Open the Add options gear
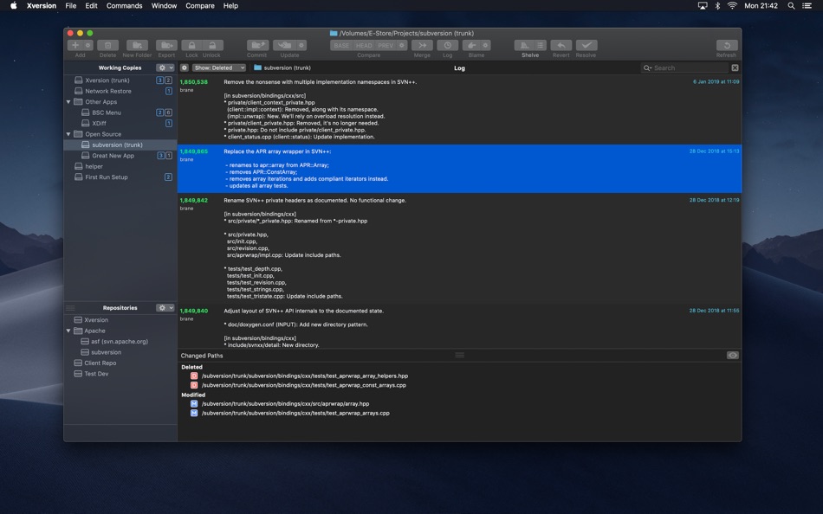Screen dimensions: 823x514 pos(88,45)
